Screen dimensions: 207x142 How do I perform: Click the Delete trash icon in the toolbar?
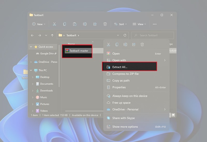105,24
